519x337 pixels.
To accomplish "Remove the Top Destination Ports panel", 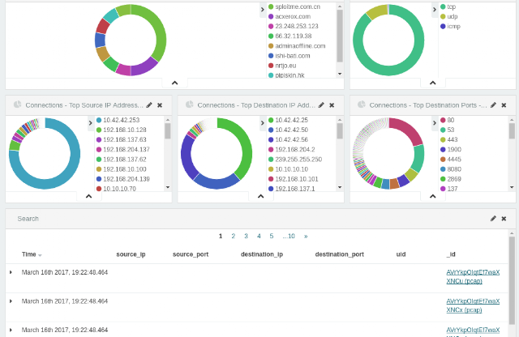I will pos(504,105).
